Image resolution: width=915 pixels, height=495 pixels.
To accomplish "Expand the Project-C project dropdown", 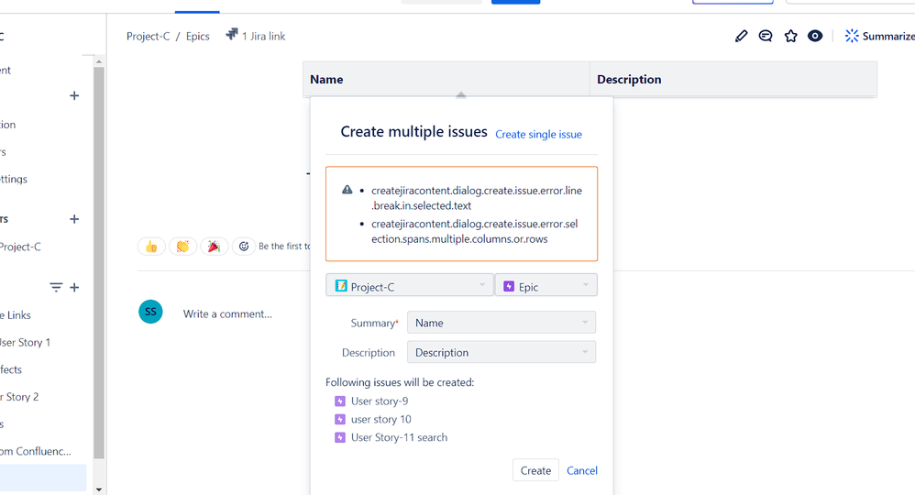I will pos(410,285).
